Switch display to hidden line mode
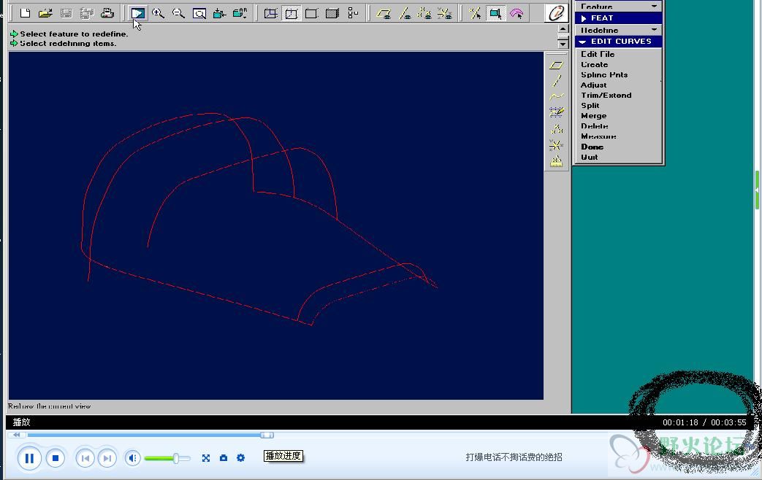 (291, 14)
